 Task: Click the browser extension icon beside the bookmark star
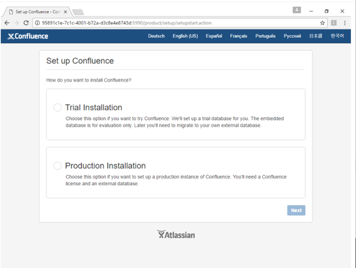click(333, 23)
